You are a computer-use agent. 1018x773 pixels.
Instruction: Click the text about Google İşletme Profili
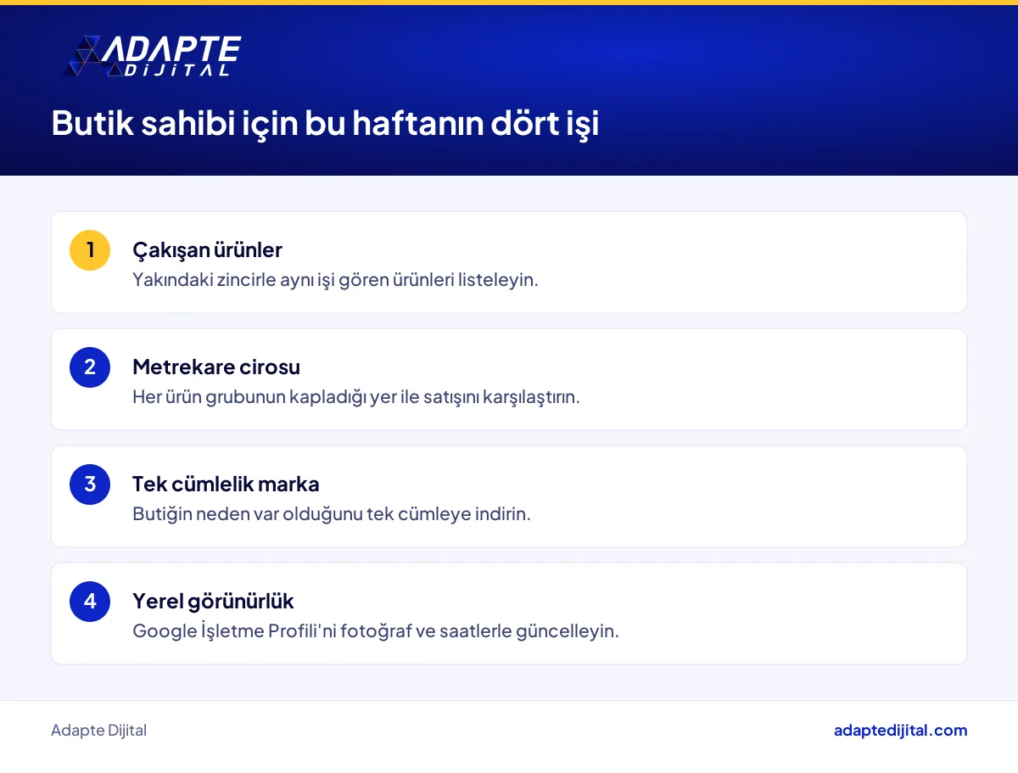[x=376, y=630]
